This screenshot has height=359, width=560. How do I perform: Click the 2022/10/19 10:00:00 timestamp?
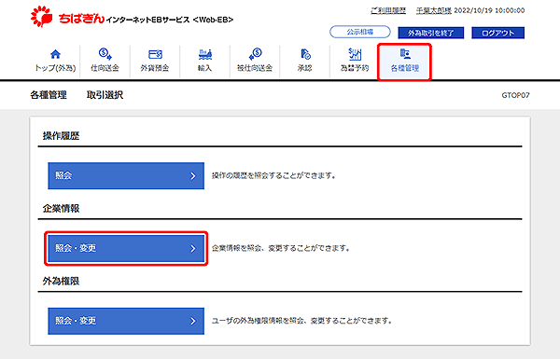[489, 10]
